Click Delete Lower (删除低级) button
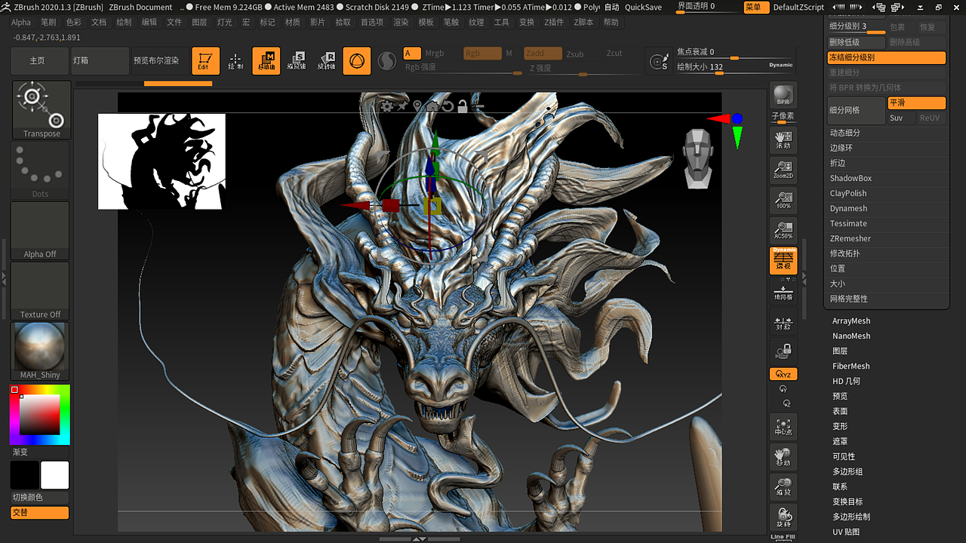 [x=857, y=42]
